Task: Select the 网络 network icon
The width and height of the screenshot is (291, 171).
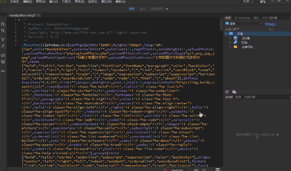Action: pyautogui.click(x=235, y=43)
